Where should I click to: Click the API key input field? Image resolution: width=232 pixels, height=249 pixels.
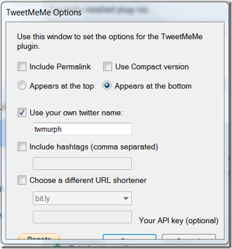tap(82, 217)
